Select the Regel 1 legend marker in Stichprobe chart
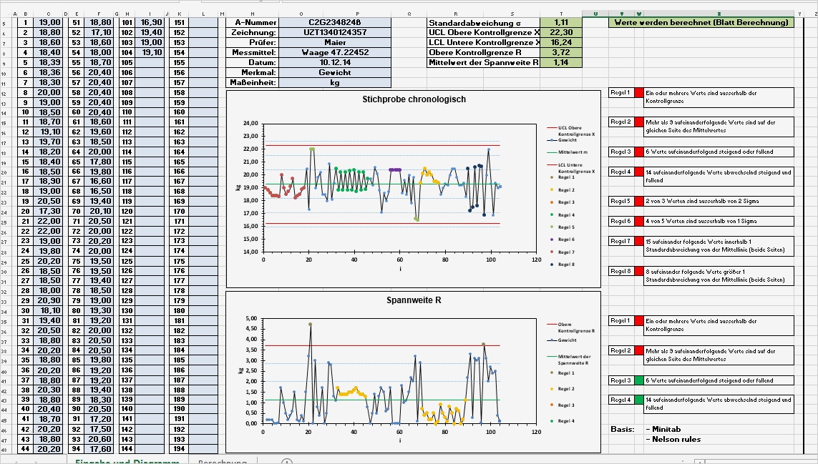Viewport: 818px width, 464px height. coord(551,177)
